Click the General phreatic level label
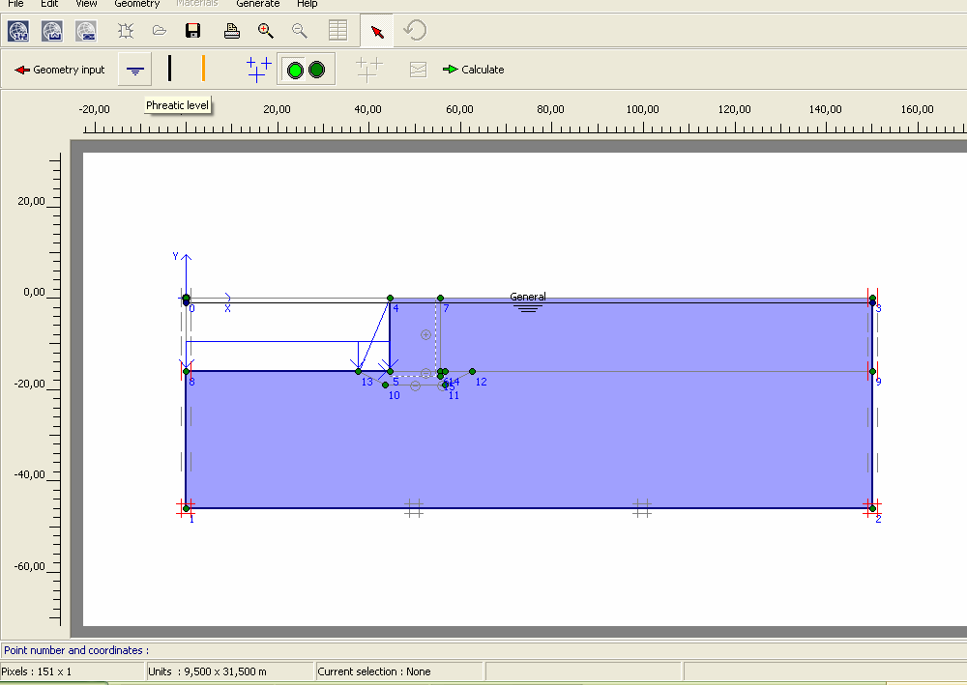Screen dimensions: 967x685 [x=528, y=297]
